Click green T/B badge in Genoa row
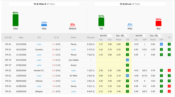This screenshot has width=175, height=97. point(127,86)
